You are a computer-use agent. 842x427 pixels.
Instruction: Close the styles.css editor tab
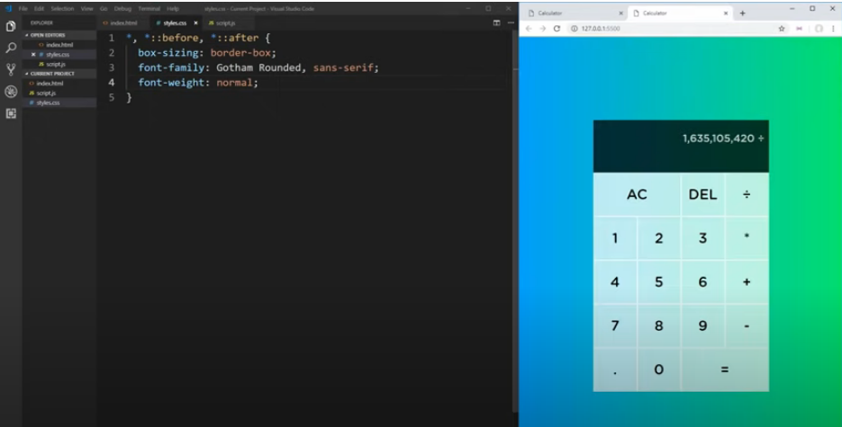[x=195, y=22]
